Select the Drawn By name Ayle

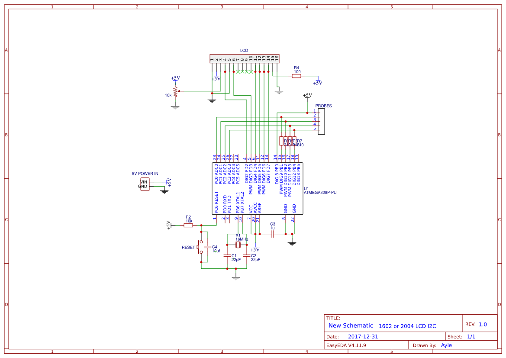coord(446,345)
